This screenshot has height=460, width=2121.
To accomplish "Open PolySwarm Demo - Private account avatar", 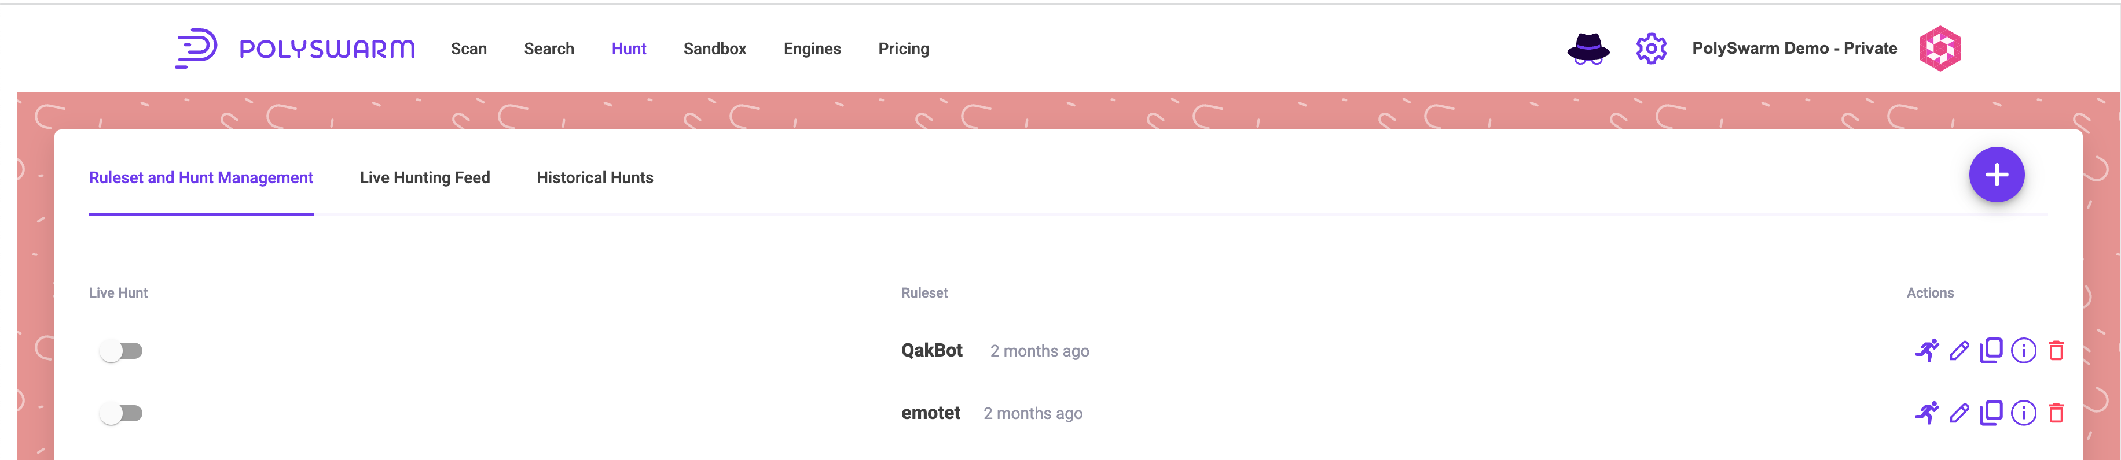I will [1940, 49].
